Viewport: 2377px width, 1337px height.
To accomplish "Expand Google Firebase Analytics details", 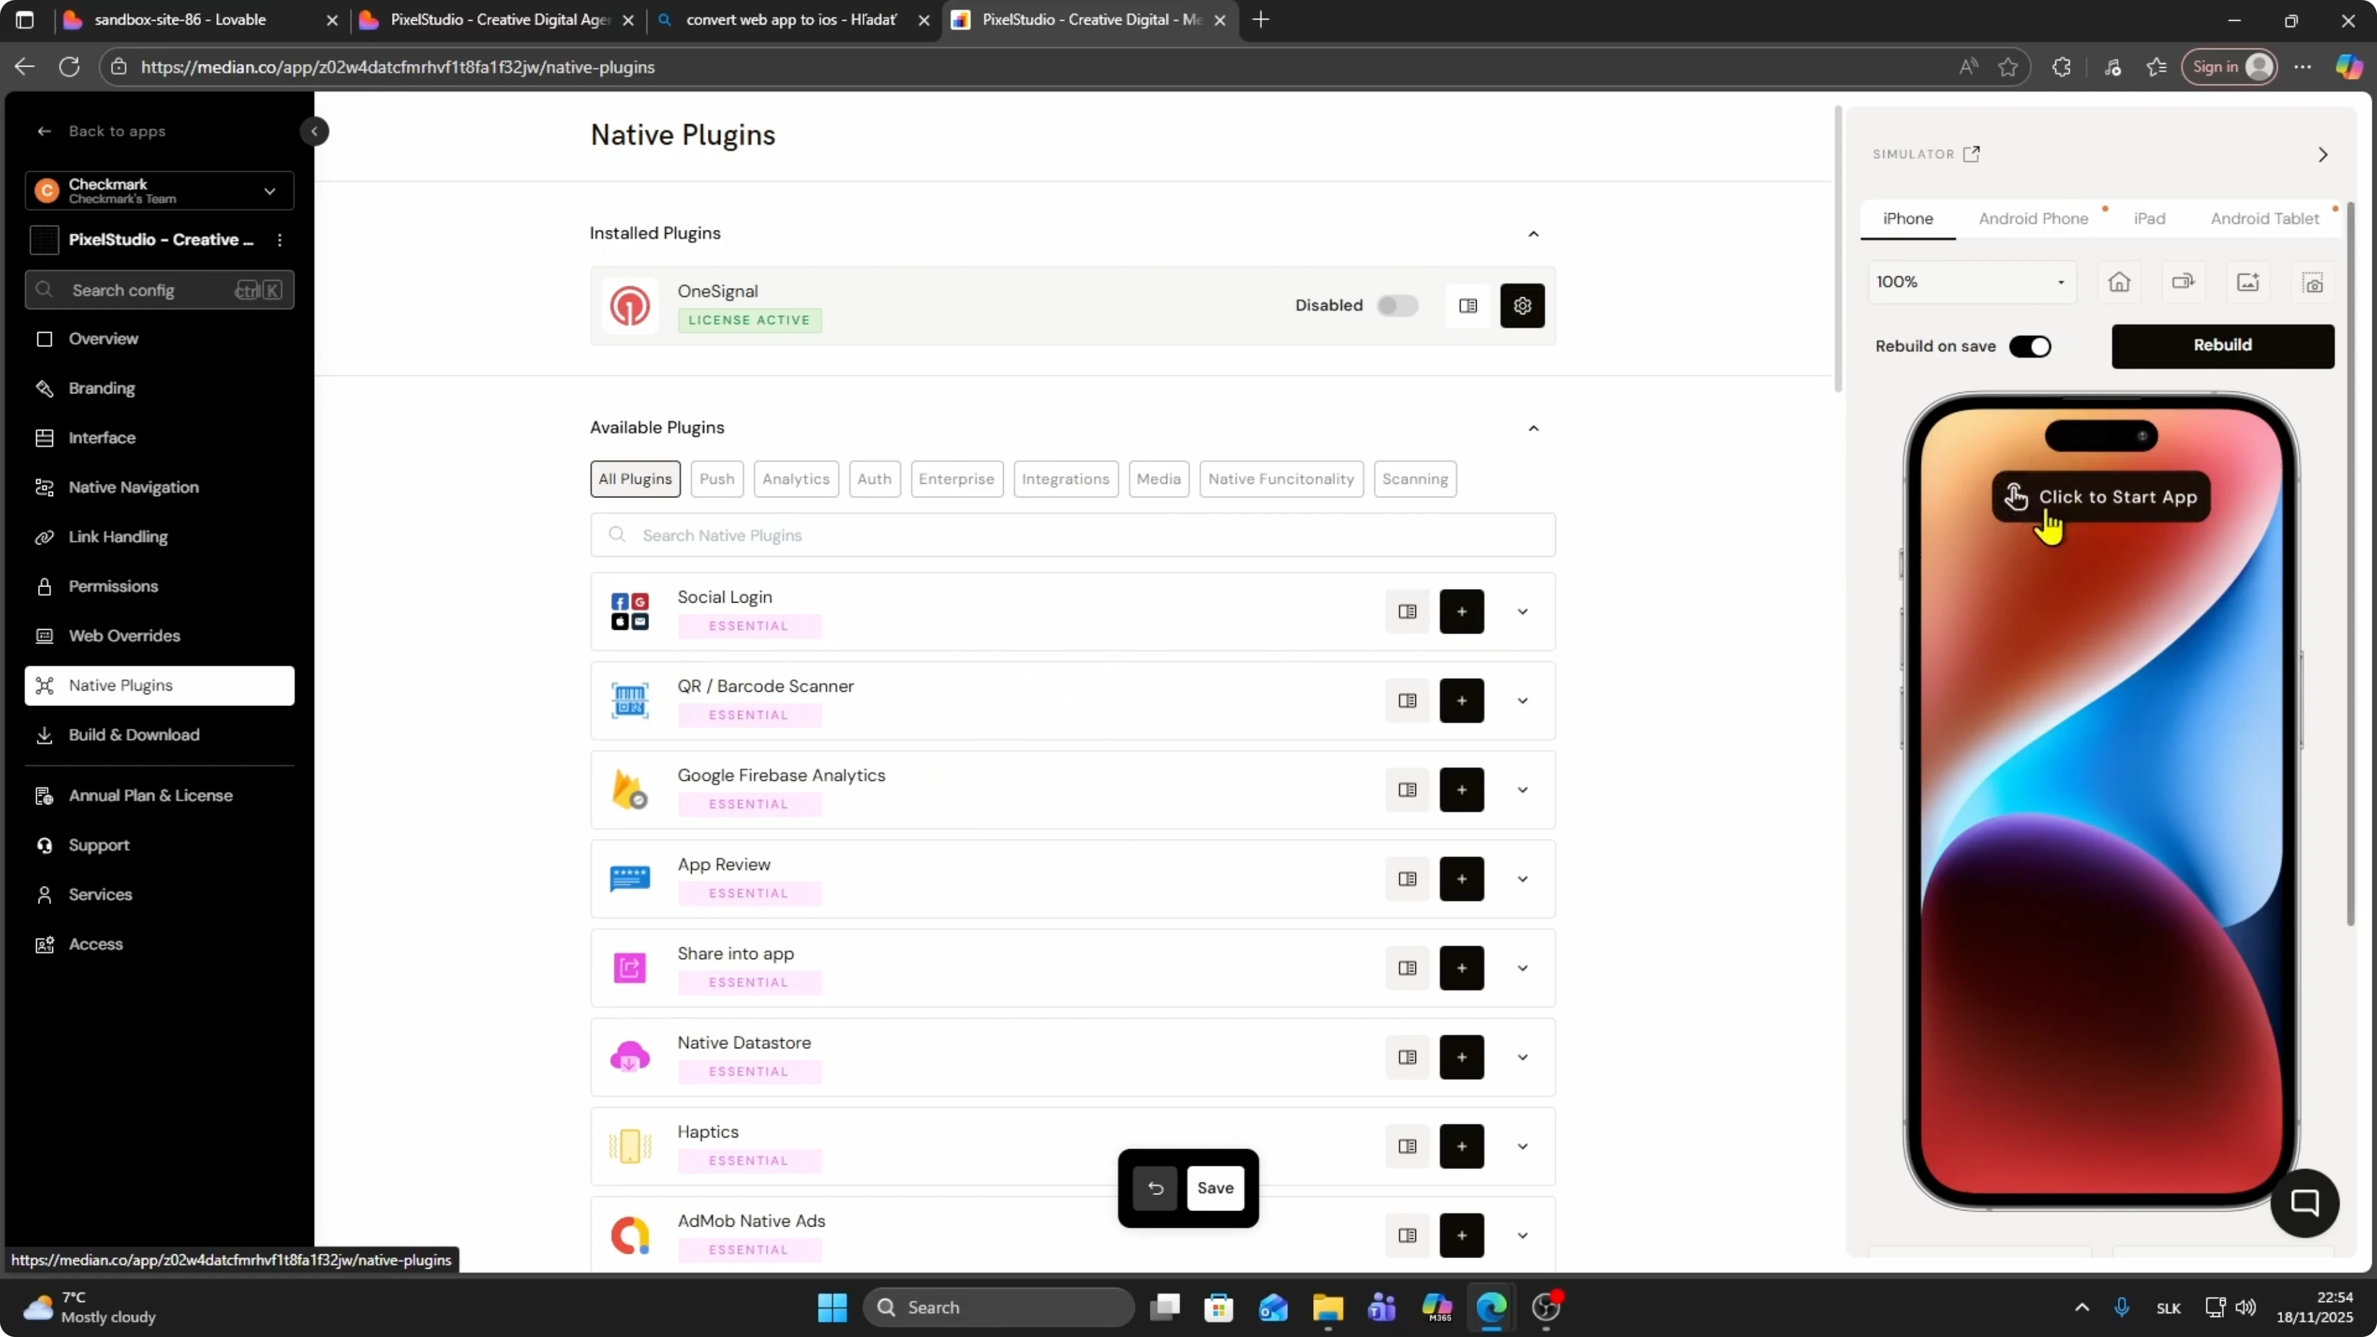I will coord(1522,790).
